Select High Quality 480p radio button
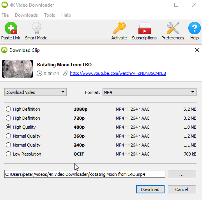202x200 pixels. pos(8,127)
